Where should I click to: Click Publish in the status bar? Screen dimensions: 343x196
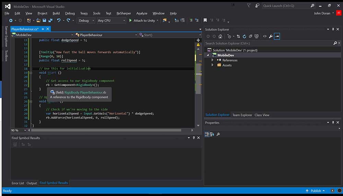pyautogui.click(x=316, y=191)
